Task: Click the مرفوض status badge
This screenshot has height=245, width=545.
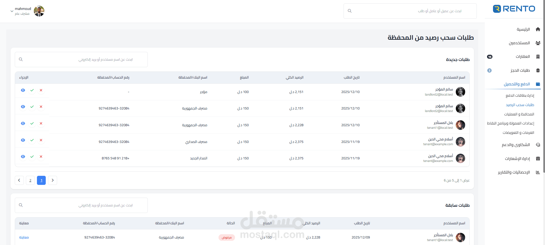Action: pos(226,237)
